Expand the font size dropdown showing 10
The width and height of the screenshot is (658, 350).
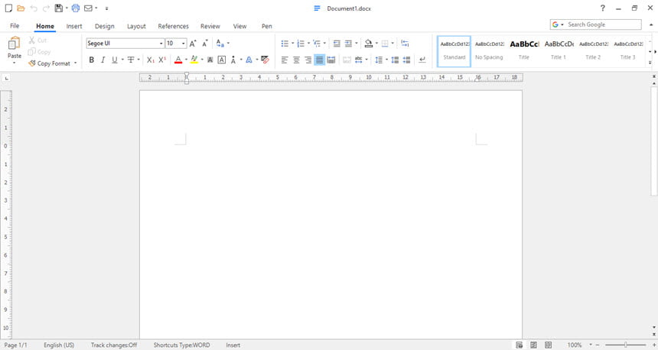(184, 43)
